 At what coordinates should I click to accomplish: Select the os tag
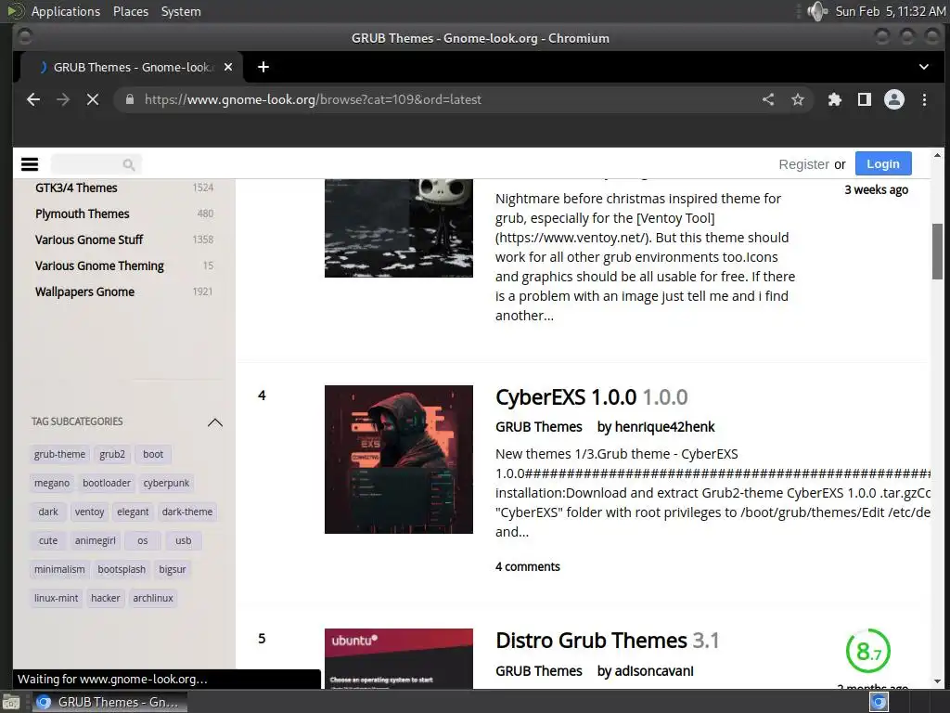coord(142,541)
